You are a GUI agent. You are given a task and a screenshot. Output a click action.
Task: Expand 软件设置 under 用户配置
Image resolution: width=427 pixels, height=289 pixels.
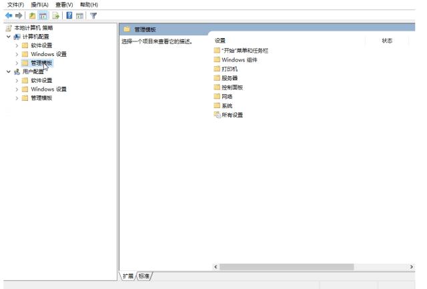[17, 80]
